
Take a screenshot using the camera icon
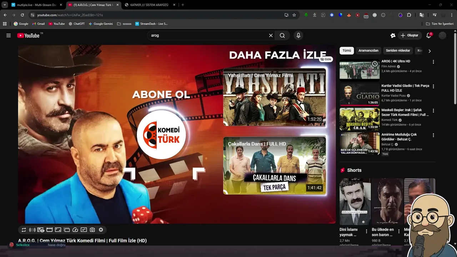(92, 230)
